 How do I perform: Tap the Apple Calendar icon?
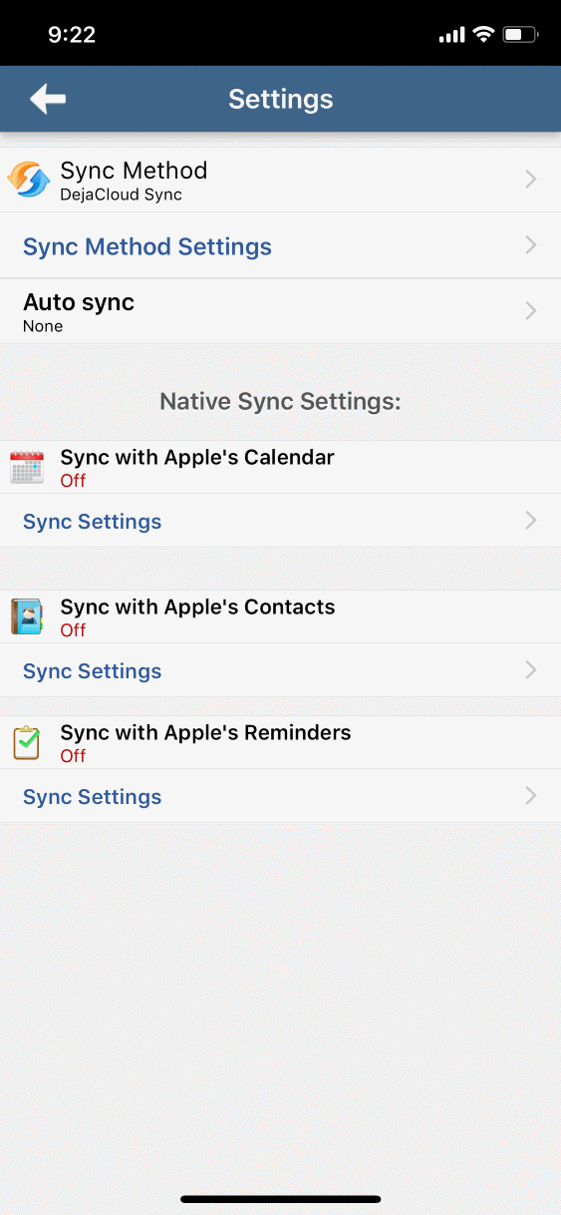[x=27, y=468]
